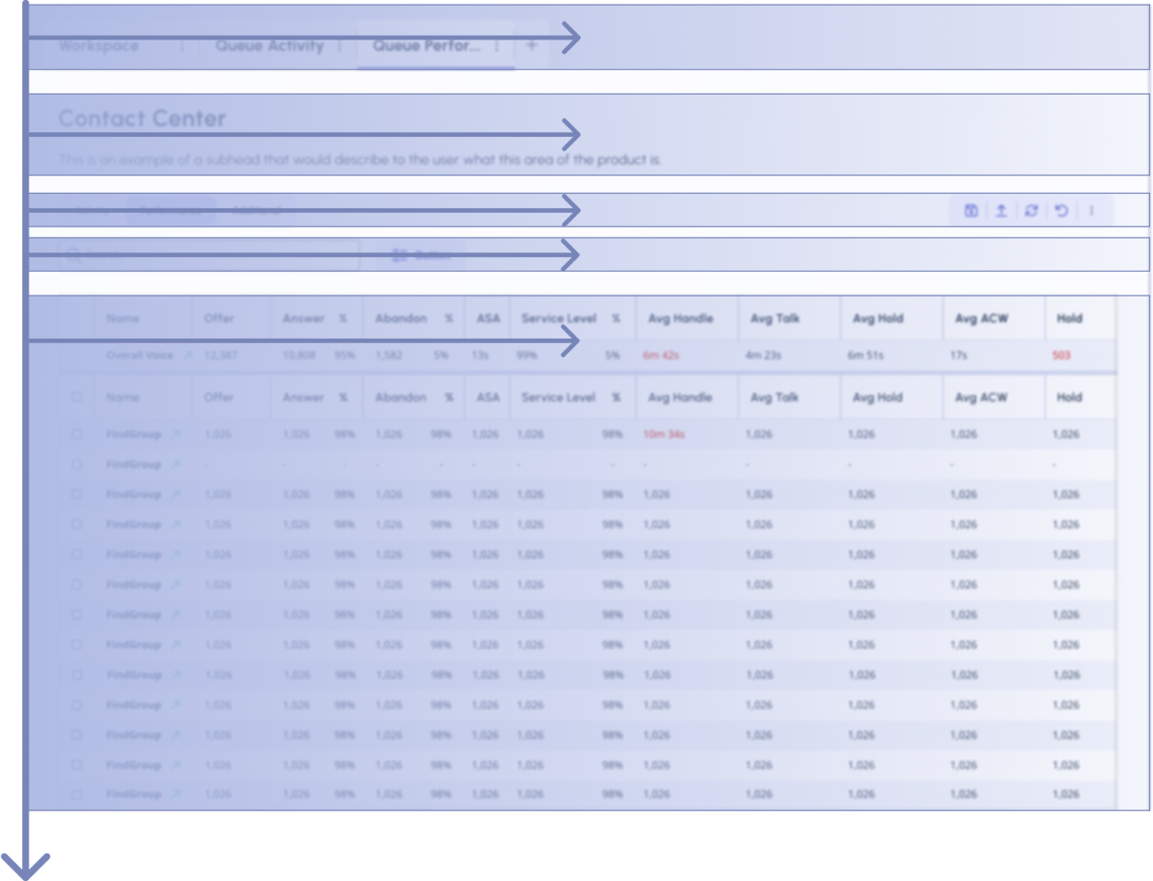Tick the select-all checkbox in the table header

[77, 397]
